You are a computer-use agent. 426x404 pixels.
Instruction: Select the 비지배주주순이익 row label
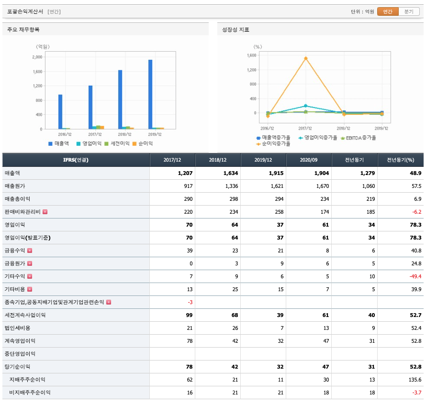30,393
